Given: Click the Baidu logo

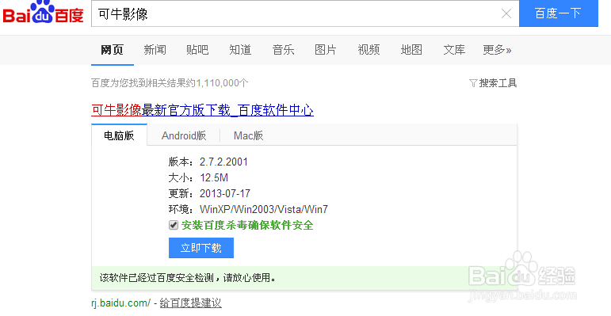Looking at the screenshot, I should (43, 12).
